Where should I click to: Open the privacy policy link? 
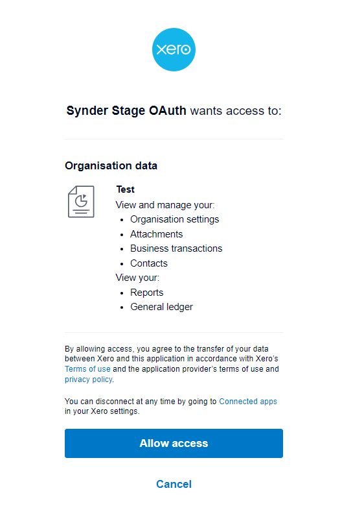click(x=89, y=379)
